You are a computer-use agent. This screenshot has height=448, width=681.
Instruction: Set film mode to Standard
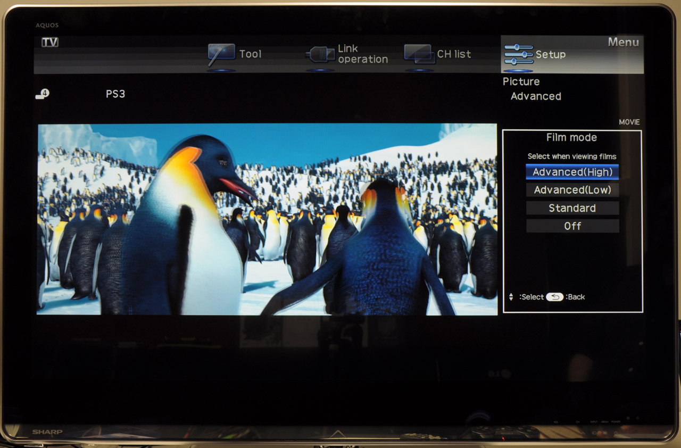[572, 208]
